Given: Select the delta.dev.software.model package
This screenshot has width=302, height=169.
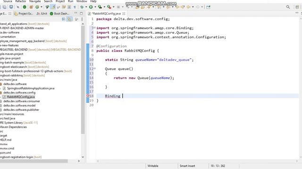Looking at the screenshot, I should (x=19, y=106).
